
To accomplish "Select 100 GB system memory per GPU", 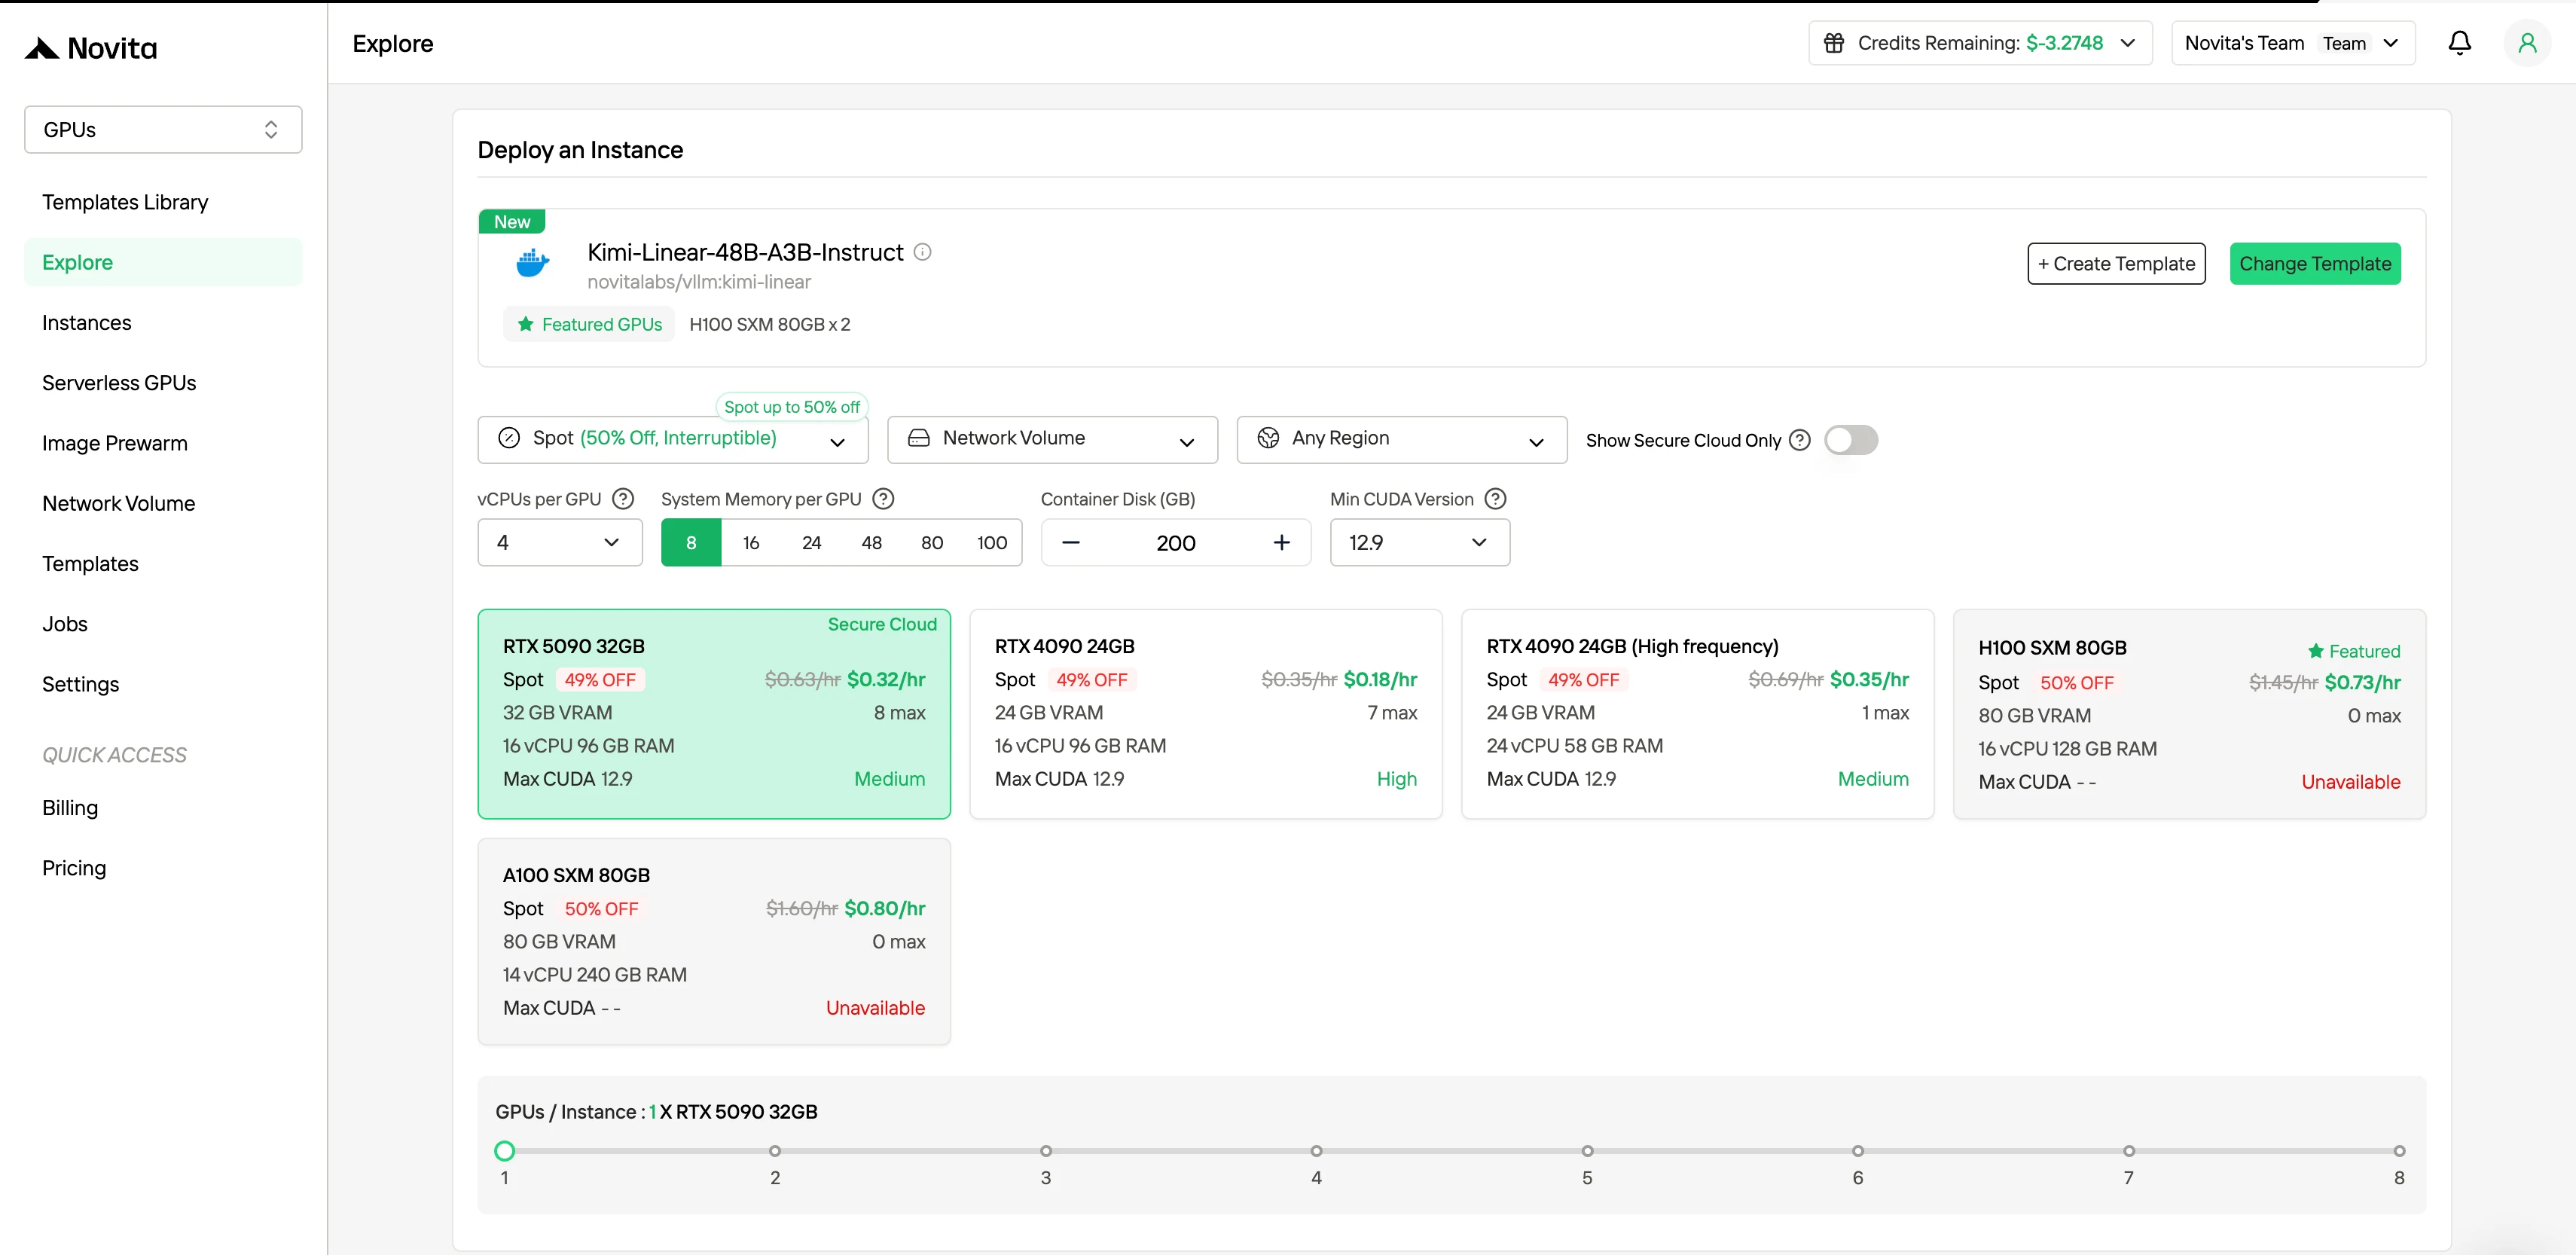I will coord(991,542).
